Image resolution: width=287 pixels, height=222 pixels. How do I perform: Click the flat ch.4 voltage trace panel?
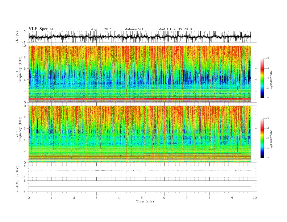click(142, 186)
